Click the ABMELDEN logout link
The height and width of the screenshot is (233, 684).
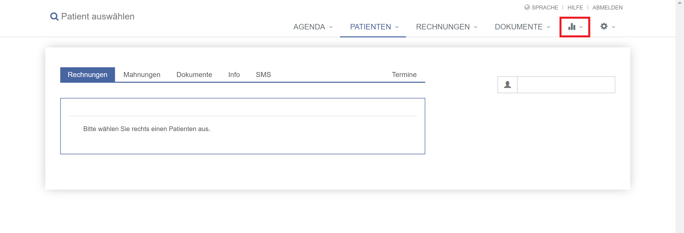[607, 7]
